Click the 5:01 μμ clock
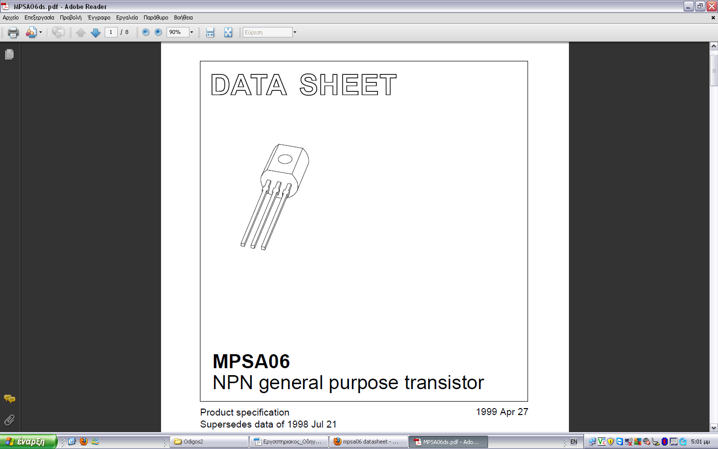Screen dimensions: 718x449 pos(701,442)
